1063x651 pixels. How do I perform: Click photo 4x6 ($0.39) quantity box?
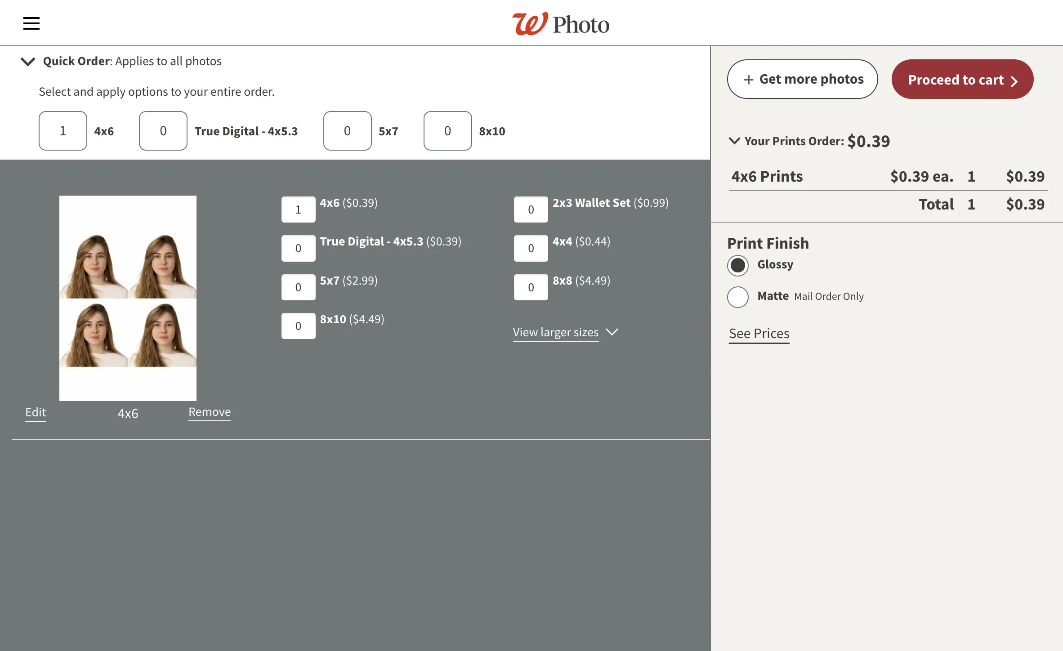pyautogui.click(x=298, y=210)
